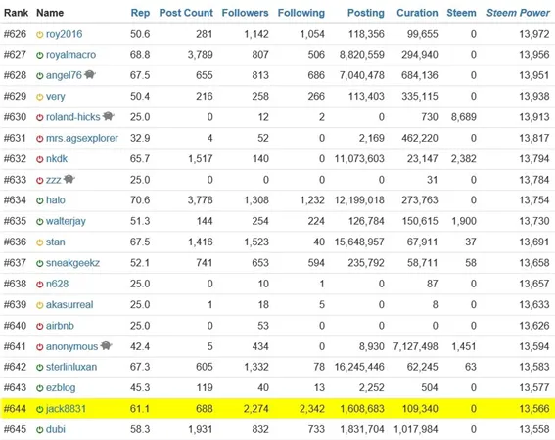Click the red power icon beside n628
555x440 pixels.
[x=39, y=285]
